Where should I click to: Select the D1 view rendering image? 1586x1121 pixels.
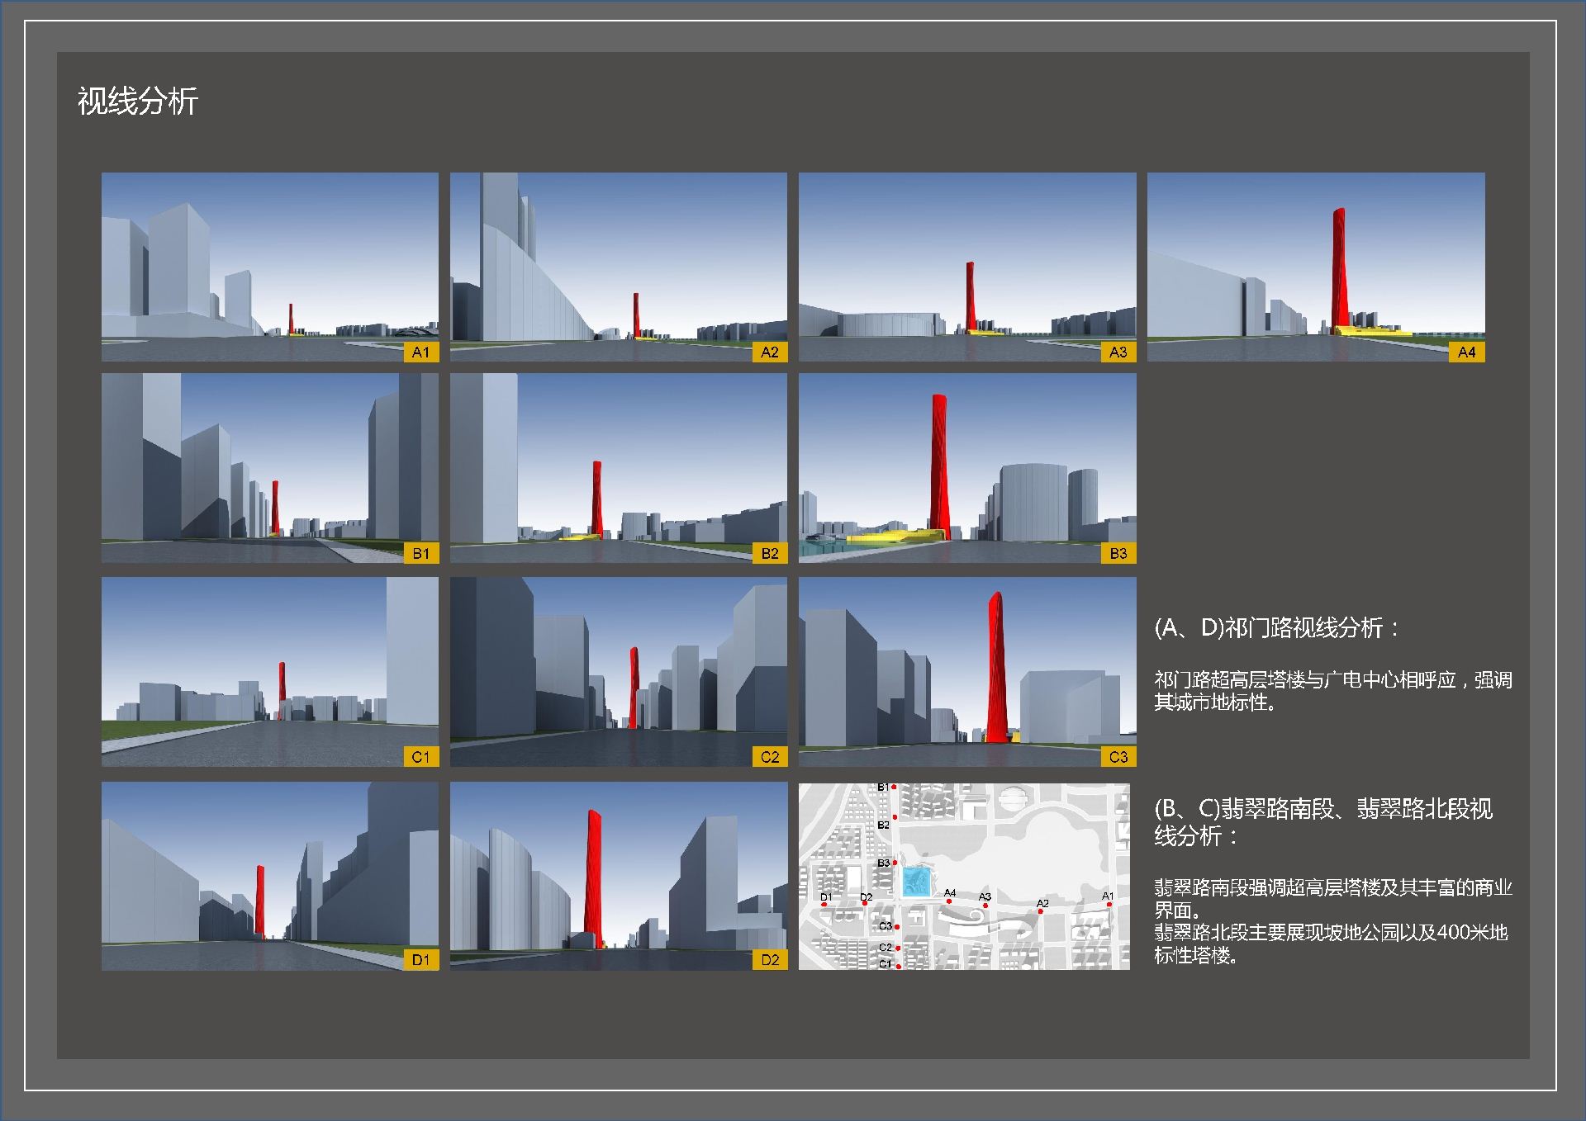[269, 875]
